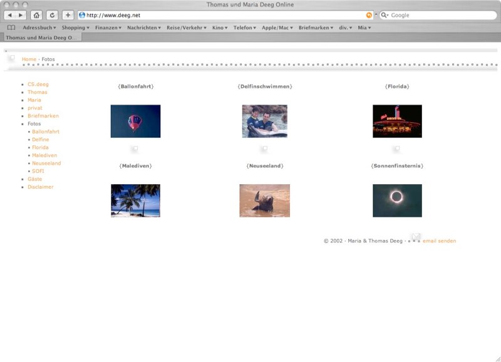The image size is (501, 362).
Task: Click the email envelope icon in footer
Action: (416, 237)
